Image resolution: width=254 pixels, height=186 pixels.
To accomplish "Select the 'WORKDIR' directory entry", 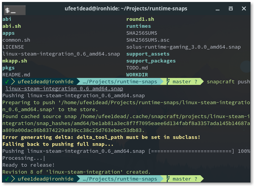I will [x=137, y=75].
